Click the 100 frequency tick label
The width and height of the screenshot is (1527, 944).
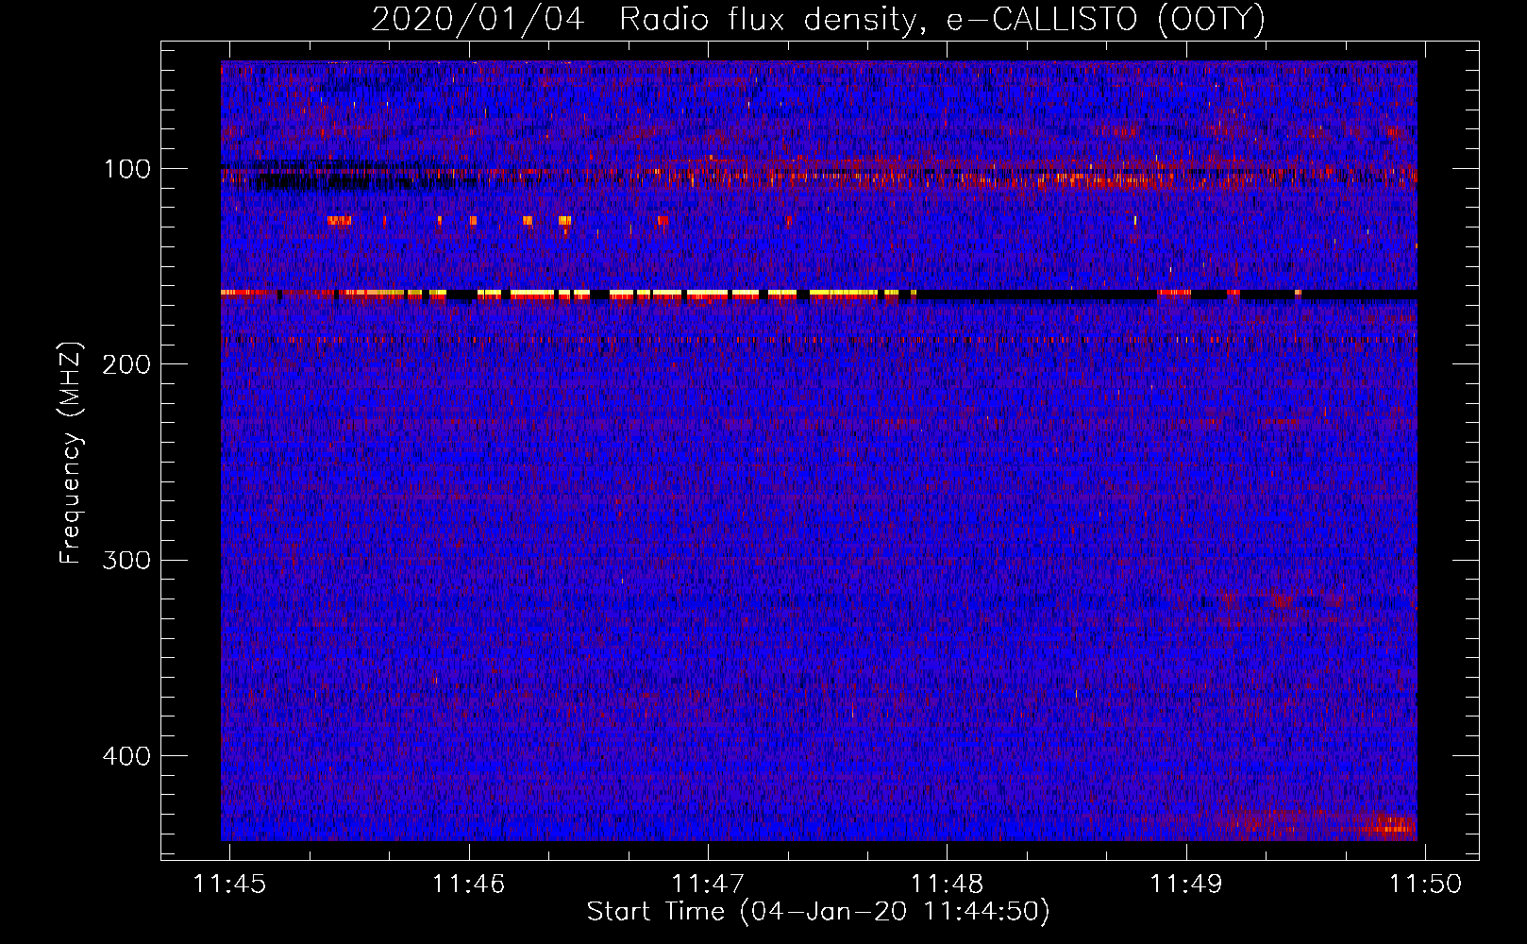[x=126, y=169]
